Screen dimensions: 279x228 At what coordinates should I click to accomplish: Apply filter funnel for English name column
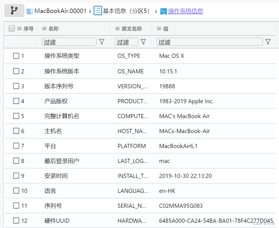pos(143,42)
